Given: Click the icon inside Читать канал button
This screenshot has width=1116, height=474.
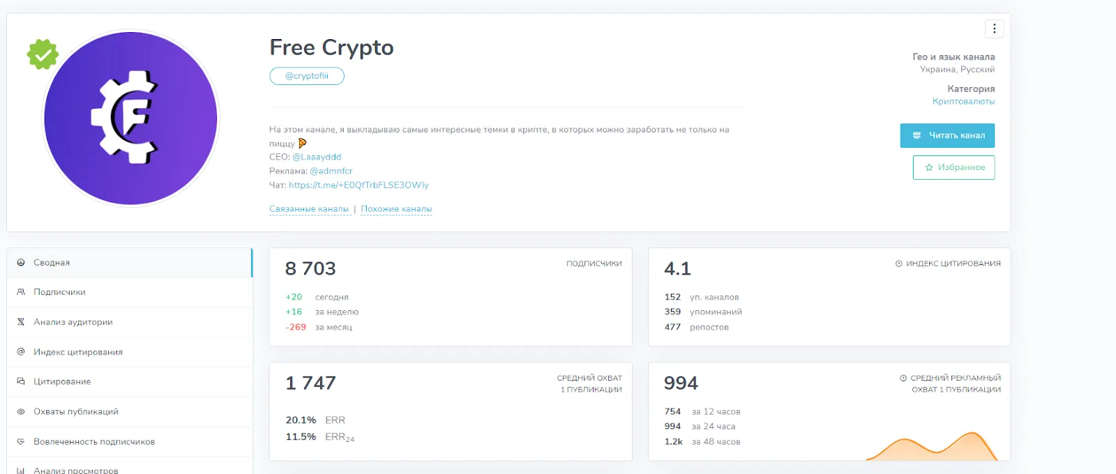Looking at the screenshot, I should [917, 135].
